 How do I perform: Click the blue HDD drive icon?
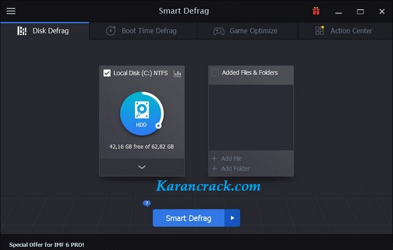142,114
